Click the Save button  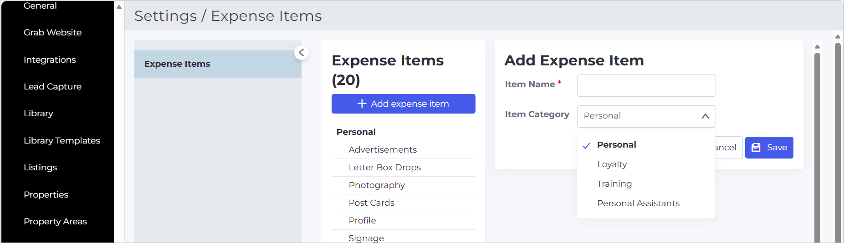pyautogui.click(x=769, y=148)
